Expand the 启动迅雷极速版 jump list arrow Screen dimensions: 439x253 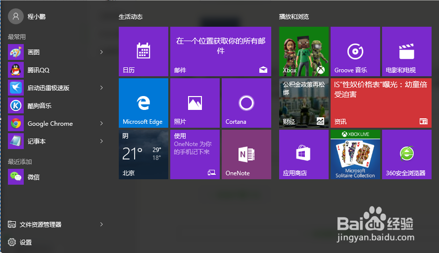click(101, 88)
